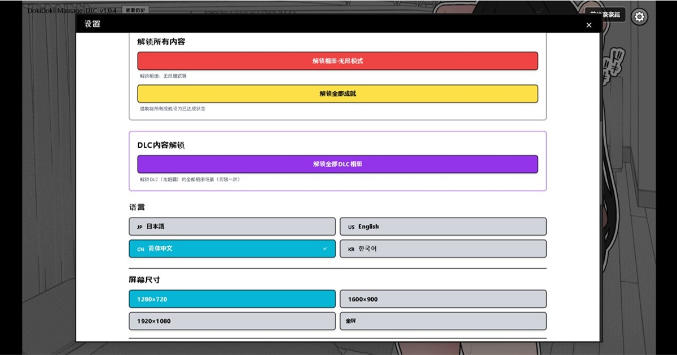Image resolution: width=677 pixels, height=355 pixels.
Task: Open the 更新历史 update history button
Action: pos(135,10)
